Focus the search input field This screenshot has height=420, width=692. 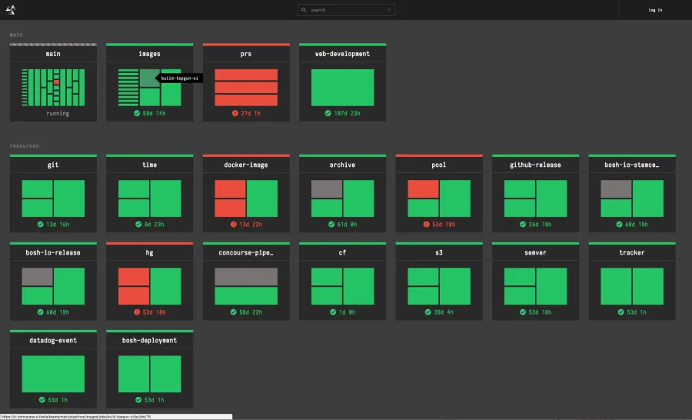click(346, 10)
